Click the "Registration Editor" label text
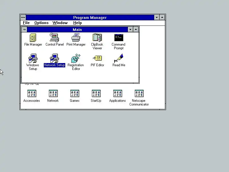The image size is (229, 172). (x=76, y=67)
